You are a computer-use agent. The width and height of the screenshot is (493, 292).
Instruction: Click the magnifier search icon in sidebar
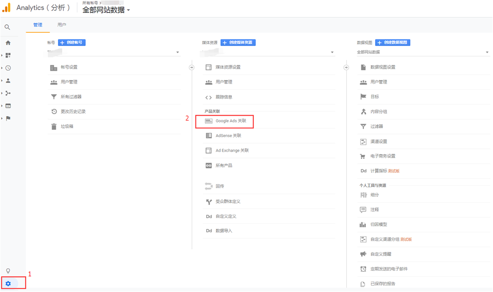click(x=8, y=27)
